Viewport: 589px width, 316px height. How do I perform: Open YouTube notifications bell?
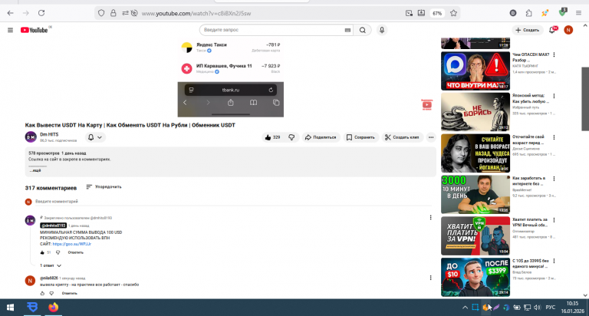pyautogui.click(x=552, y=30)
